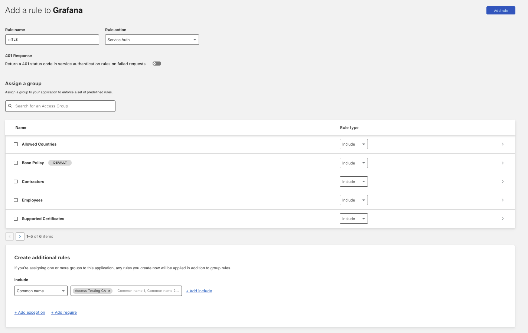This screenshot has height=333, width=528.
Task: Remove the Access Testing CA tag
Action: point(109,291)
